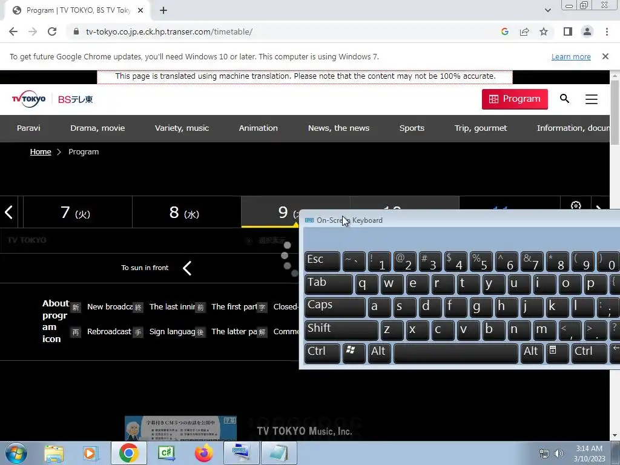Toggle right Alt key on On-Screen Keyboard
The width and height of the screenshot is (620, 465).
532,353
